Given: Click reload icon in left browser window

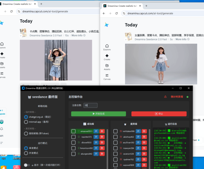Looking at the screenshot, I should 11,11.
